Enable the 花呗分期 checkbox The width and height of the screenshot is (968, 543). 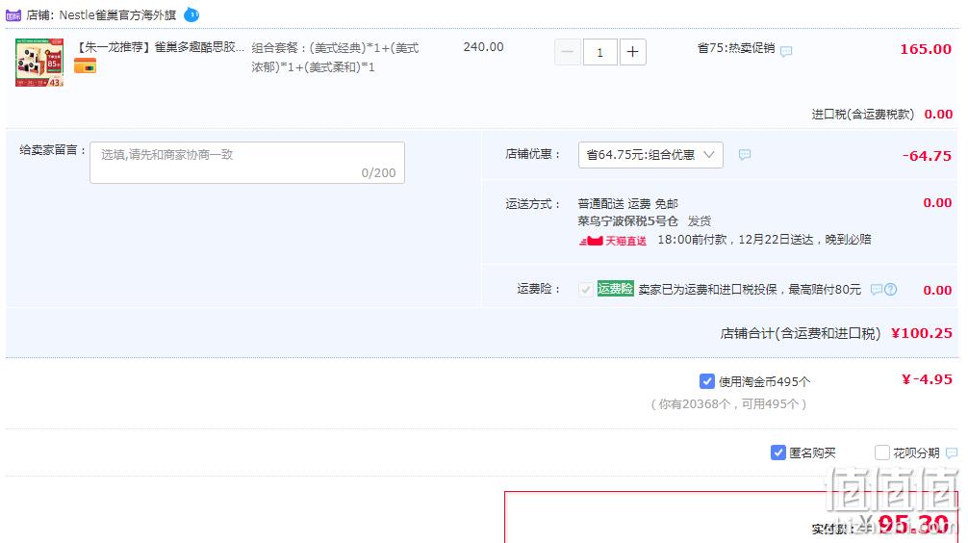tap(882, 452)
